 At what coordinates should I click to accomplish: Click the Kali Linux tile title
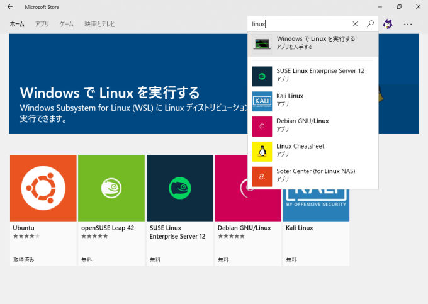(x=300, y=228)
